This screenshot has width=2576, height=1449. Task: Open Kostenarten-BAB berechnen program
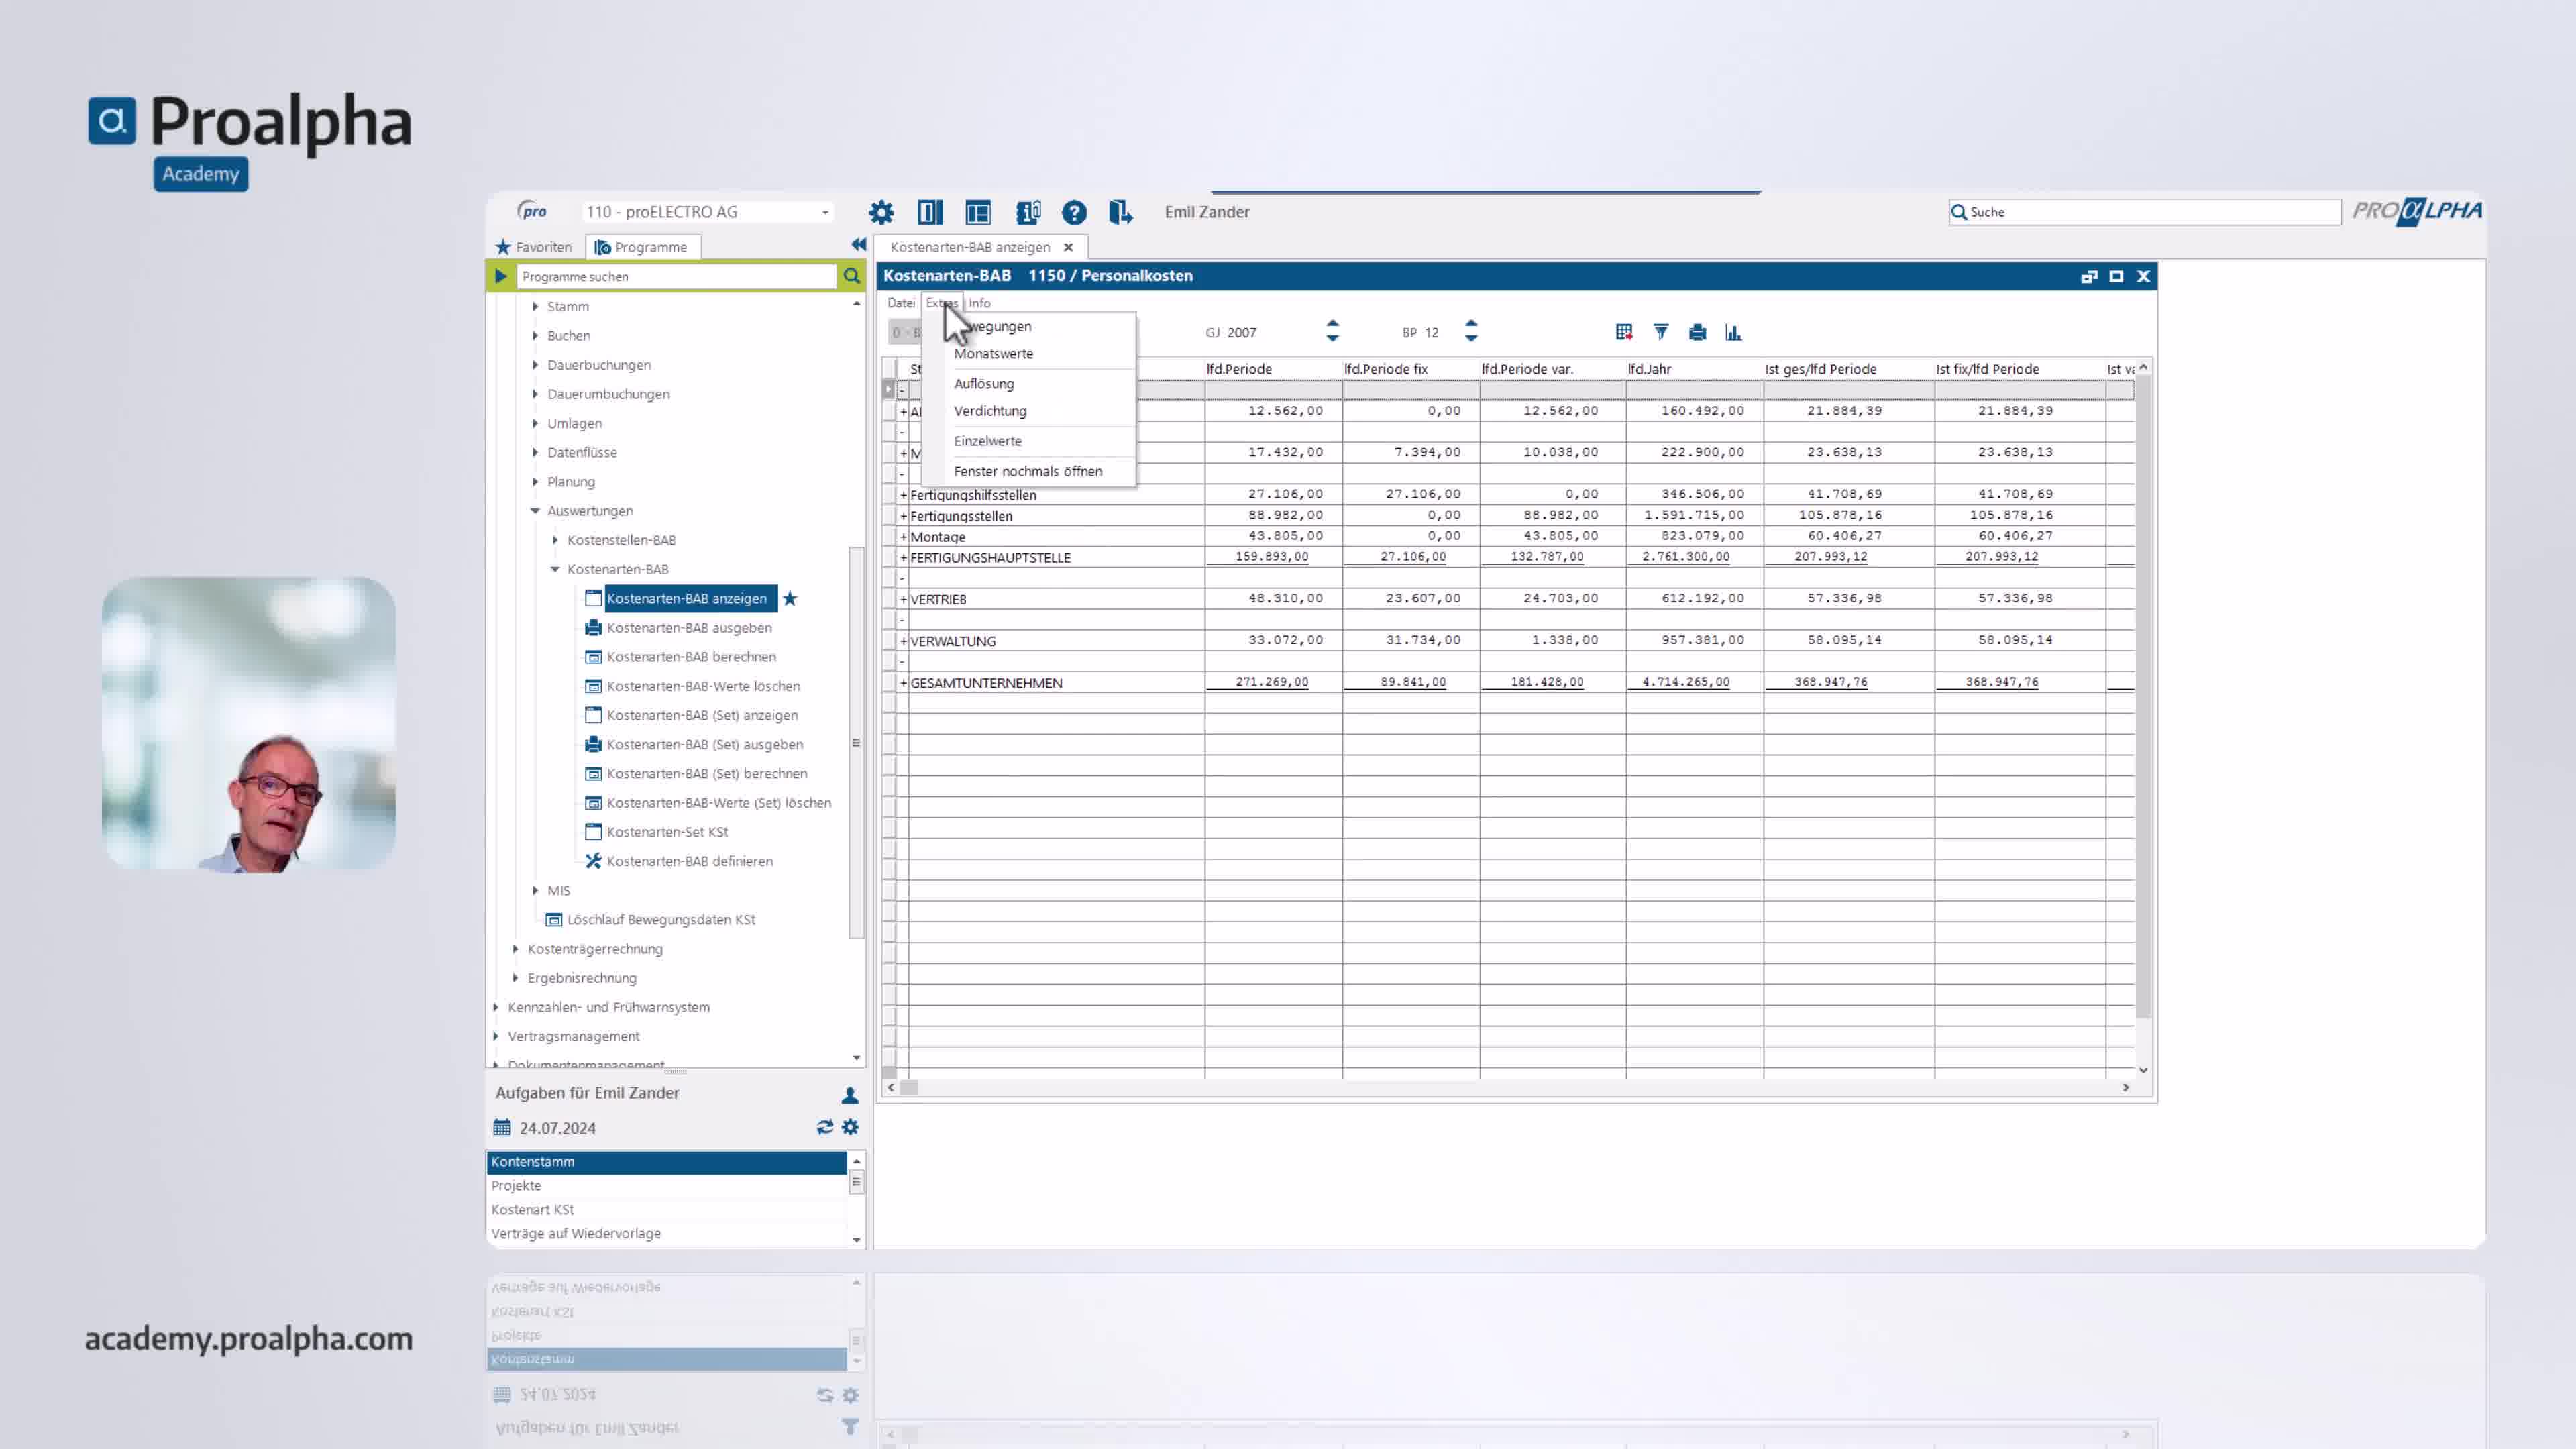[691, 657]
